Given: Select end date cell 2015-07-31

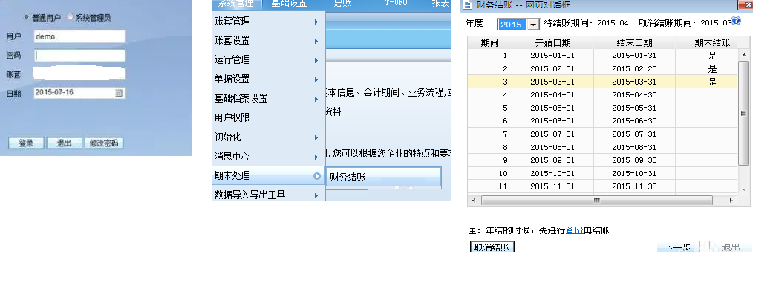Looking at the screenshot, I should (x=634, y=134).
